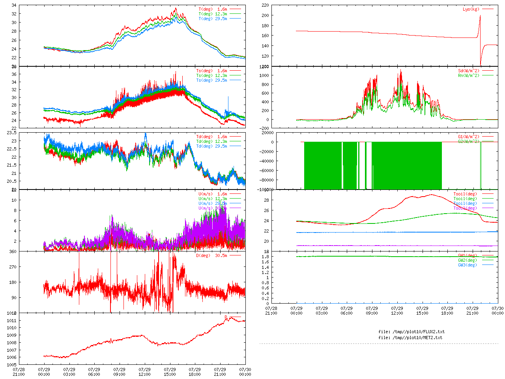Click the blue T(deg) 29.5m legend label
The height and width of the screenshot is (379, 505).
pos(213,19)
